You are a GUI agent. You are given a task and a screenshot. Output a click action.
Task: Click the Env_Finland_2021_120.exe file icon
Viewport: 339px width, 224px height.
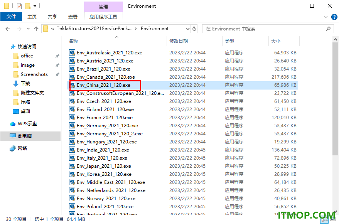(72, 109)
